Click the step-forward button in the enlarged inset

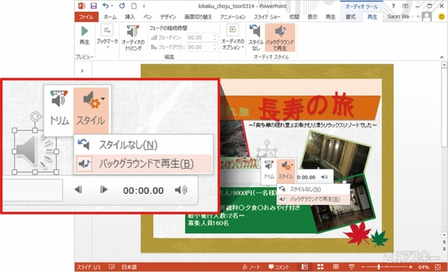[104, 189]
